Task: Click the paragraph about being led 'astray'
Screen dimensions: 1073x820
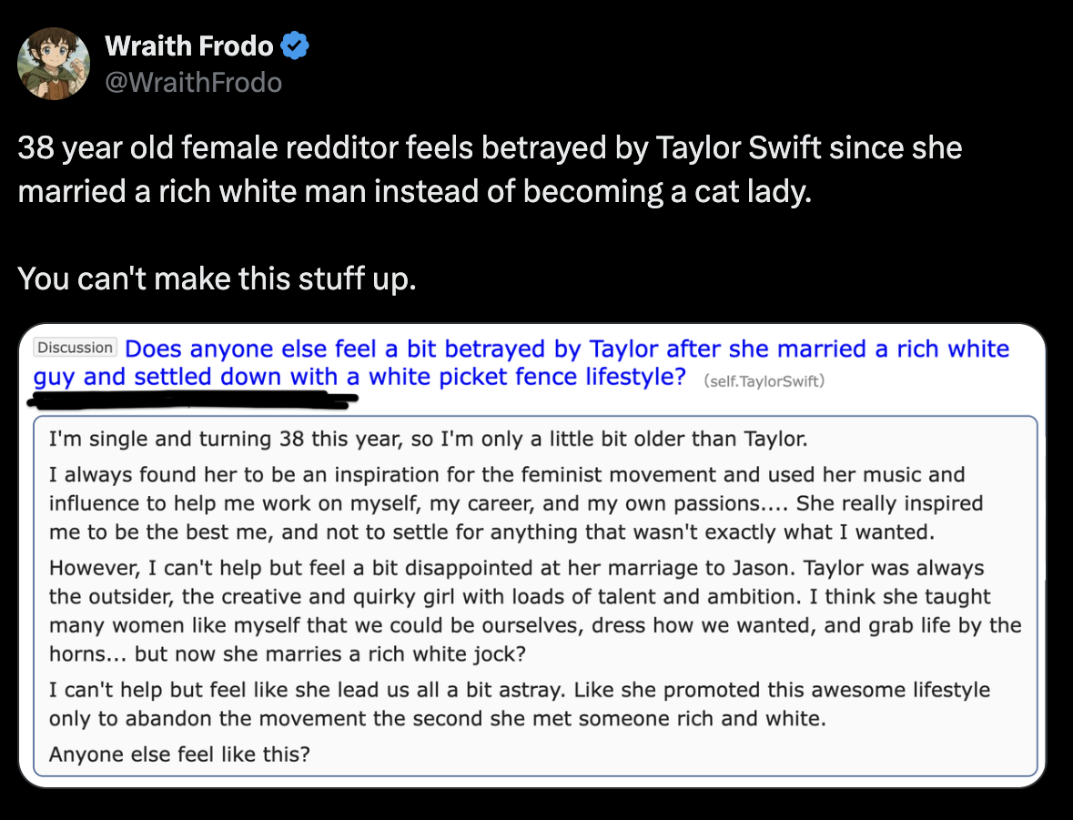Action: coord(520,704)
